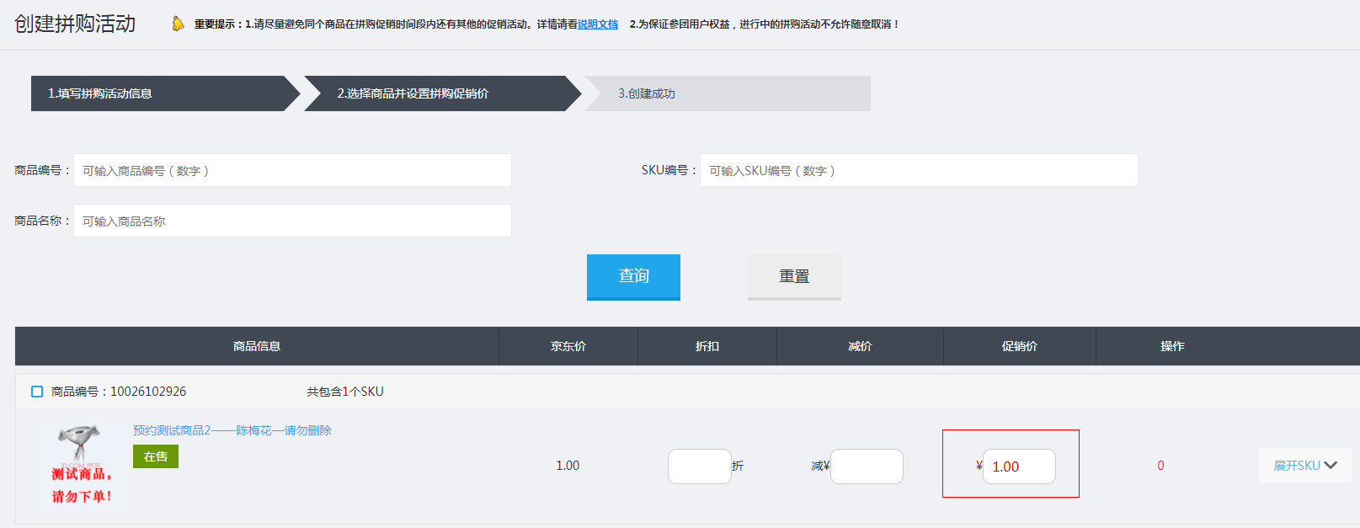Tick checkbox for 商品编号 10026102926
This screenshot has width=1360, height=528.
[37, 392]
